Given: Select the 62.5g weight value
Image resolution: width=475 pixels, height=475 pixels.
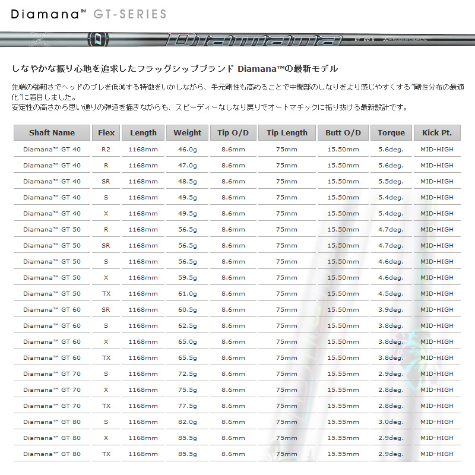Looking at the screenshot, I should [188, 326].
